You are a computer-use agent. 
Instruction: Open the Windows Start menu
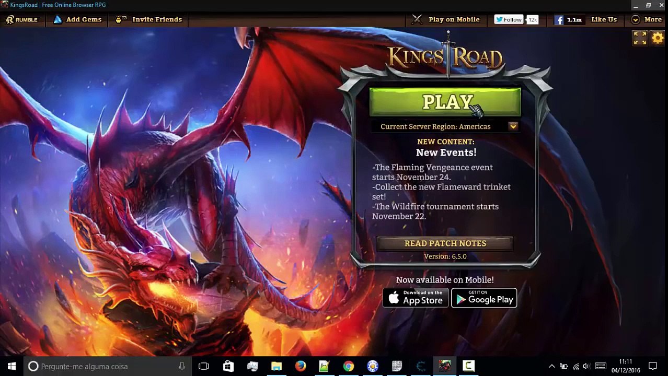tap(11, 366)
